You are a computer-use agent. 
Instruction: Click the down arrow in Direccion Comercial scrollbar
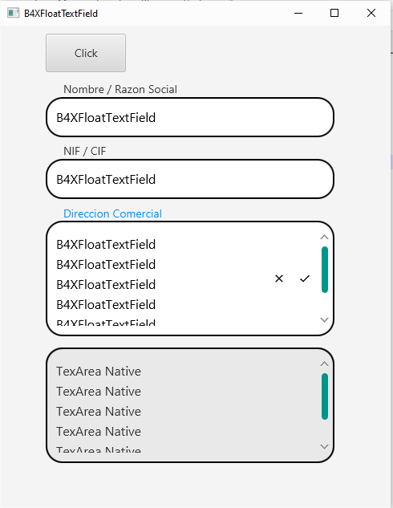pos(324,319)
